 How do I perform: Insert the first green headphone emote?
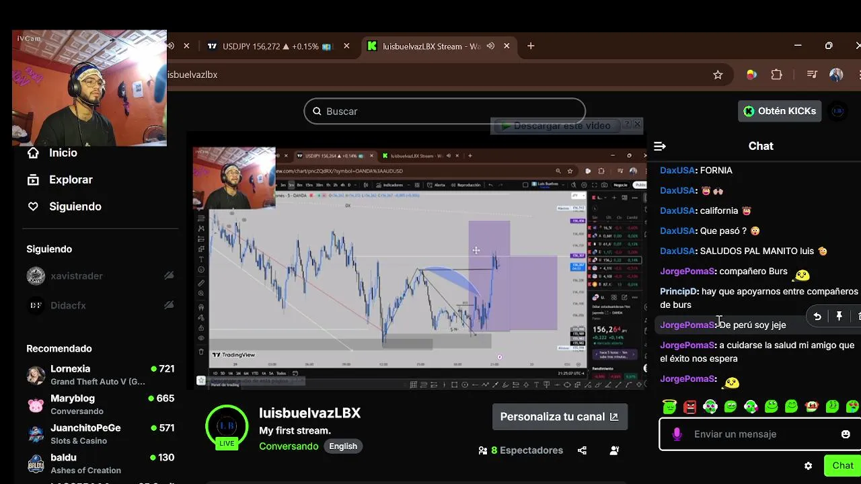click(x=710, y=406)
